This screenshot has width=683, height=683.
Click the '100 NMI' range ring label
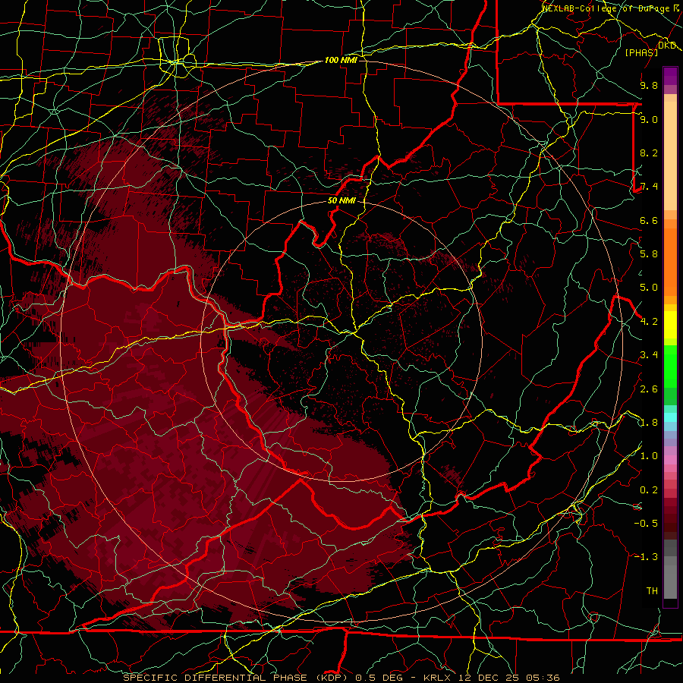[341, 60]
